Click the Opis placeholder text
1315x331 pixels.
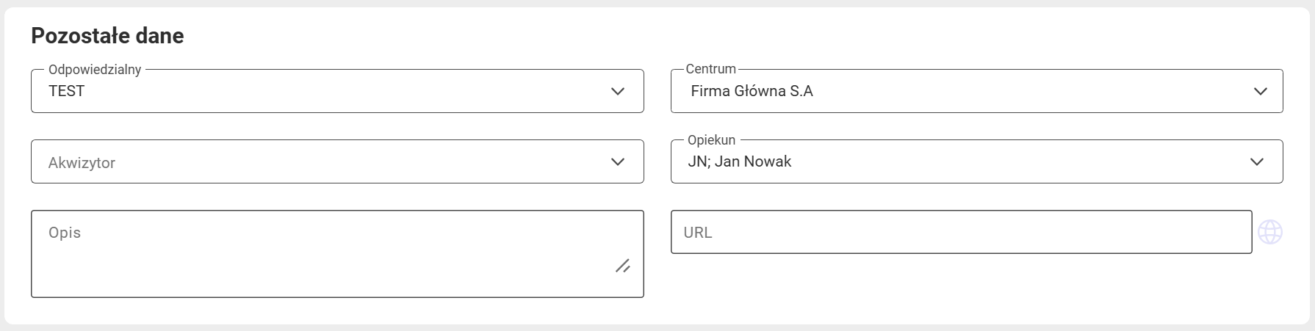click(x=65, y=233)
